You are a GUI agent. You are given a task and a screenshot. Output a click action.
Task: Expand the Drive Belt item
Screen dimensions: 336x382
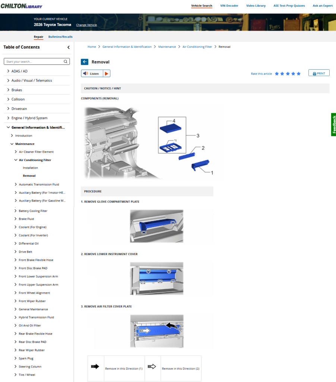tap(16, 252)
